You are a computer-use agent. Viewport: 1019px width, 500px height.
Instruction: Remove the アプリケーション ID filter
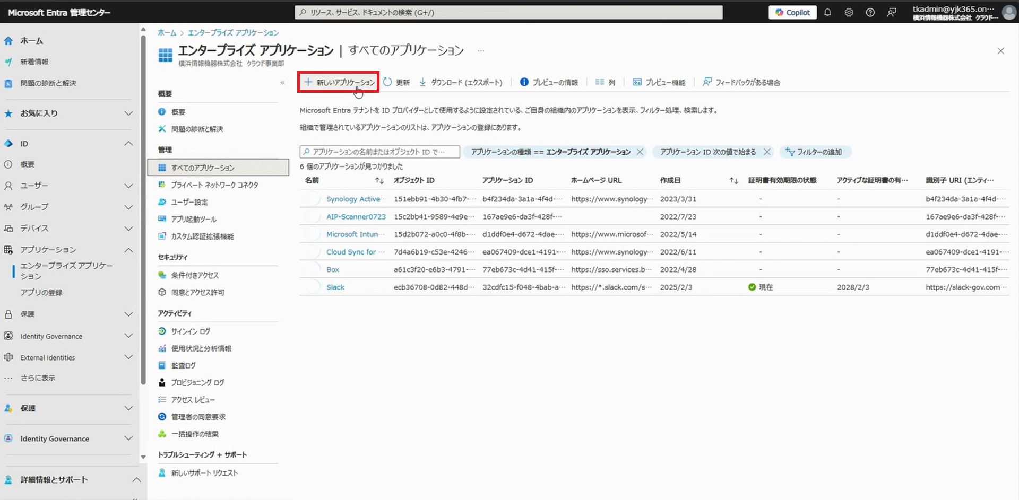pos(767,152)
